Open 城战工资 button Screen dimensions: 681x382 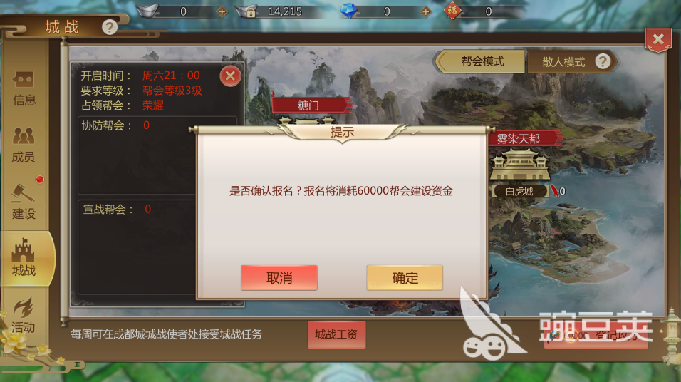337,335
